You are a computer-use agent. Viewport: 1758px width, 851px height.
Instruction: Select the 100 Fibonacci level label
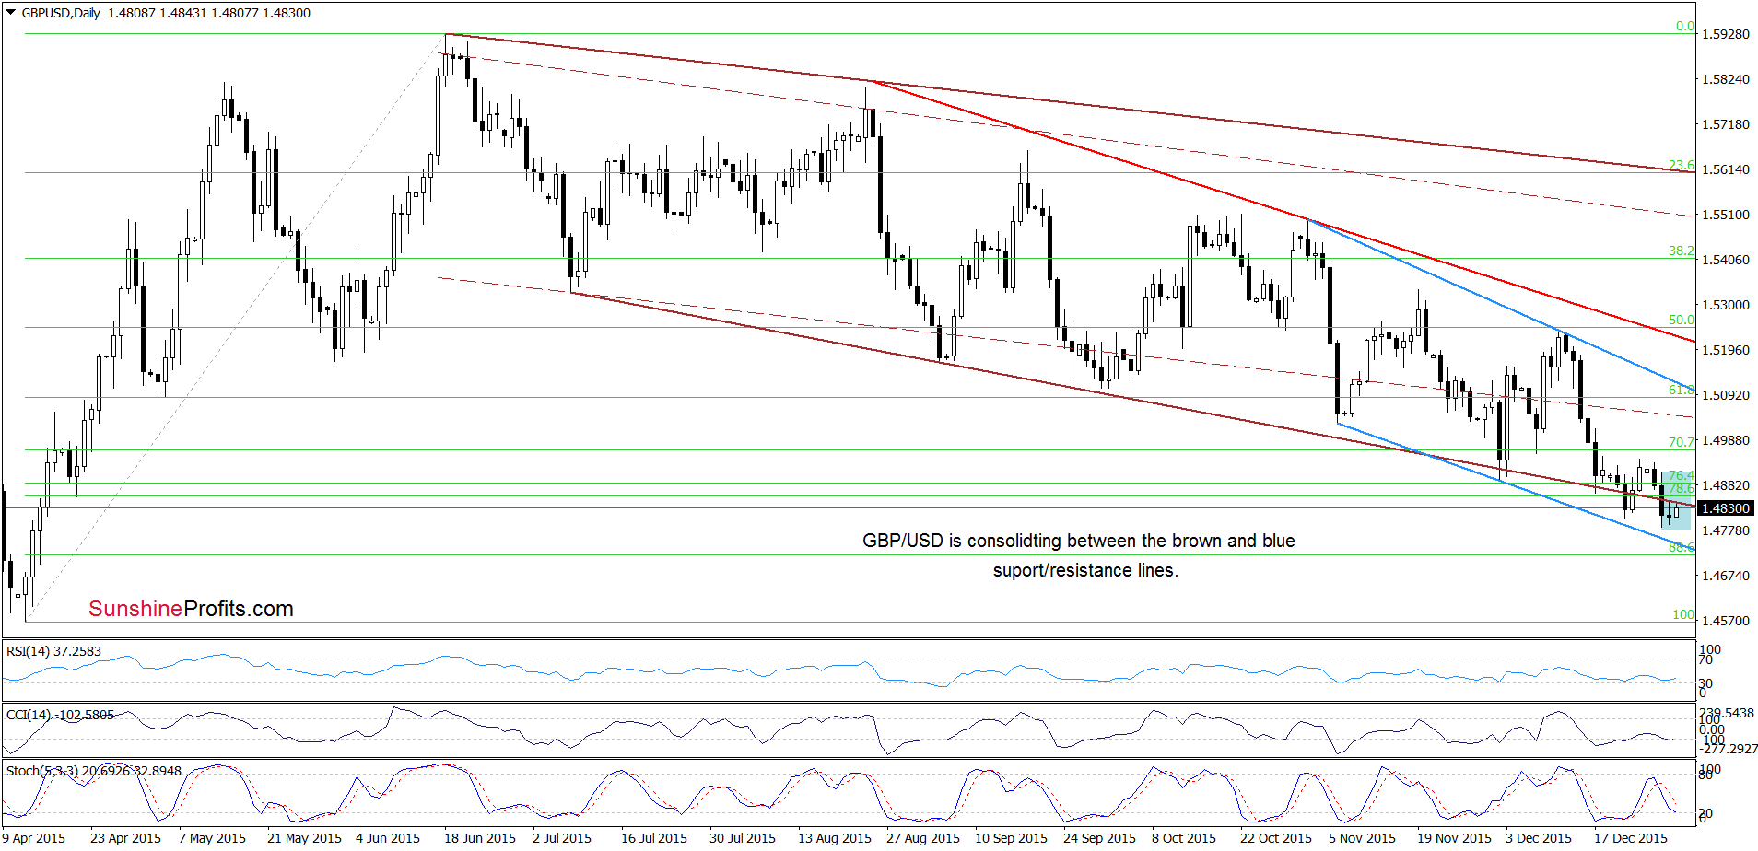coord(1683,614)
